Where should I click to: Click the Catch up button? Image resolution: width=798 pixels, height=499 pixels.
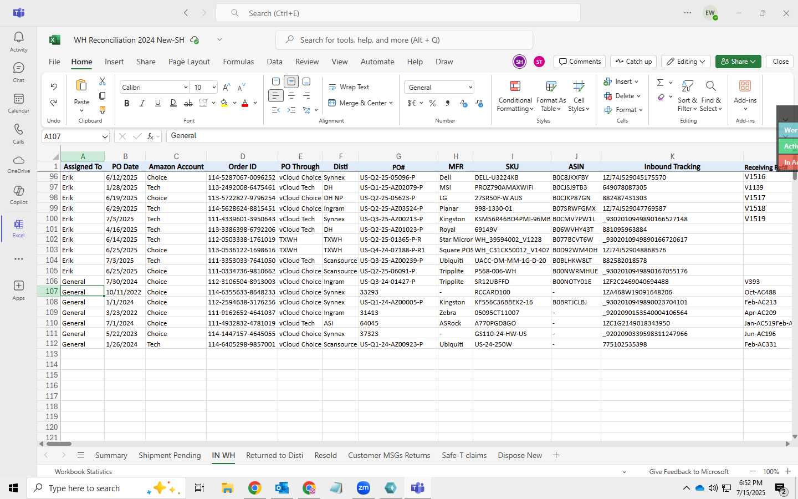click(x=633, y=62)
